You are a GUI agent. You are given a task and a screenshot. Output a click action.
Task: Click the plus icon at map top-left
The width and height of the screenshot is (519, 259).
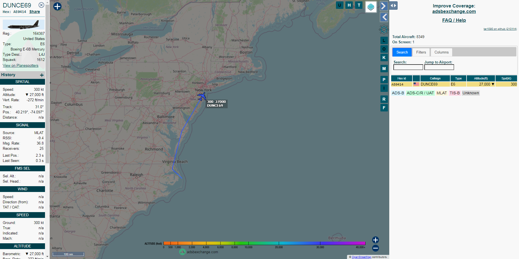coord(57,6)
